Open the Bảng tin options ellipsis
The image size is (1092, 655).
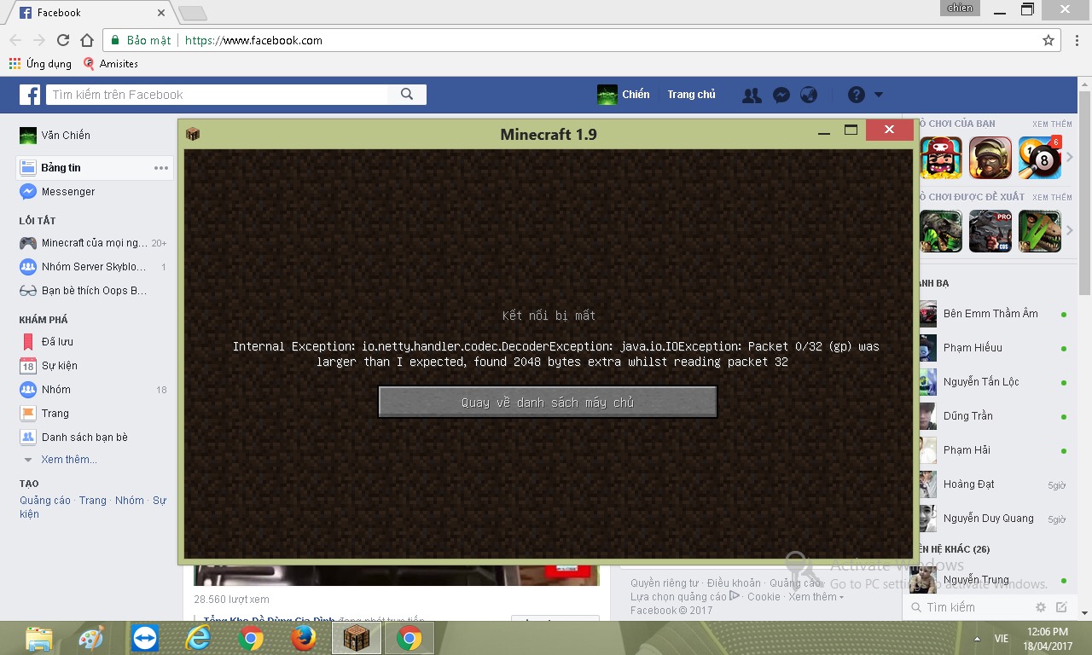[161, 168]
